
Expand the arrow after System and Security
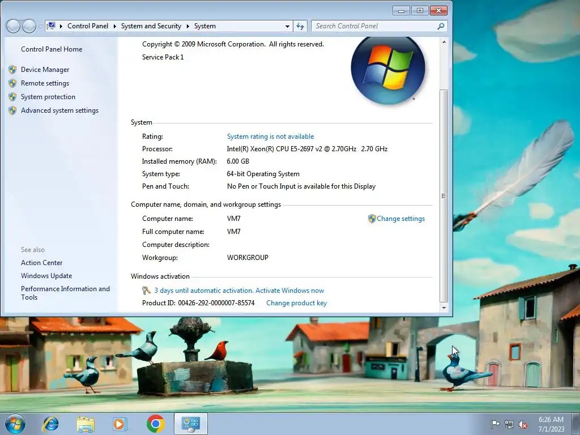(x=188, y=26)
